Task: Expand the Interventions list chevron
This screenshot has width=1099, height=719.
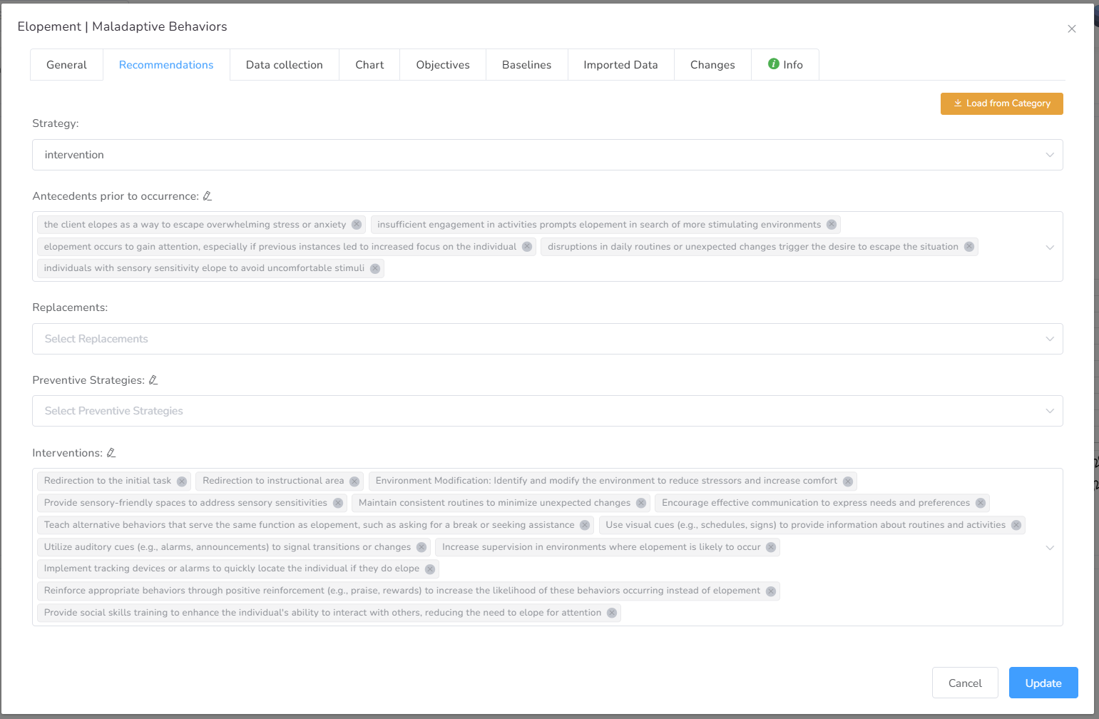Action: point(1050,548)
